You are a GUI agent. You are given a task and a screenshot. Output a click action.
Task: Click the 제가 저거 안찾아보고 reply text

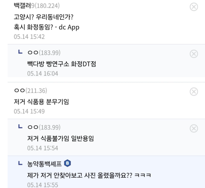(89, 175)
